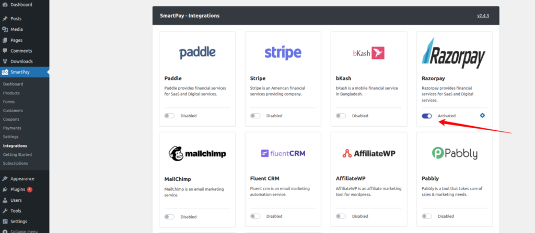Open the Getting Started submenu

(17, 154)
